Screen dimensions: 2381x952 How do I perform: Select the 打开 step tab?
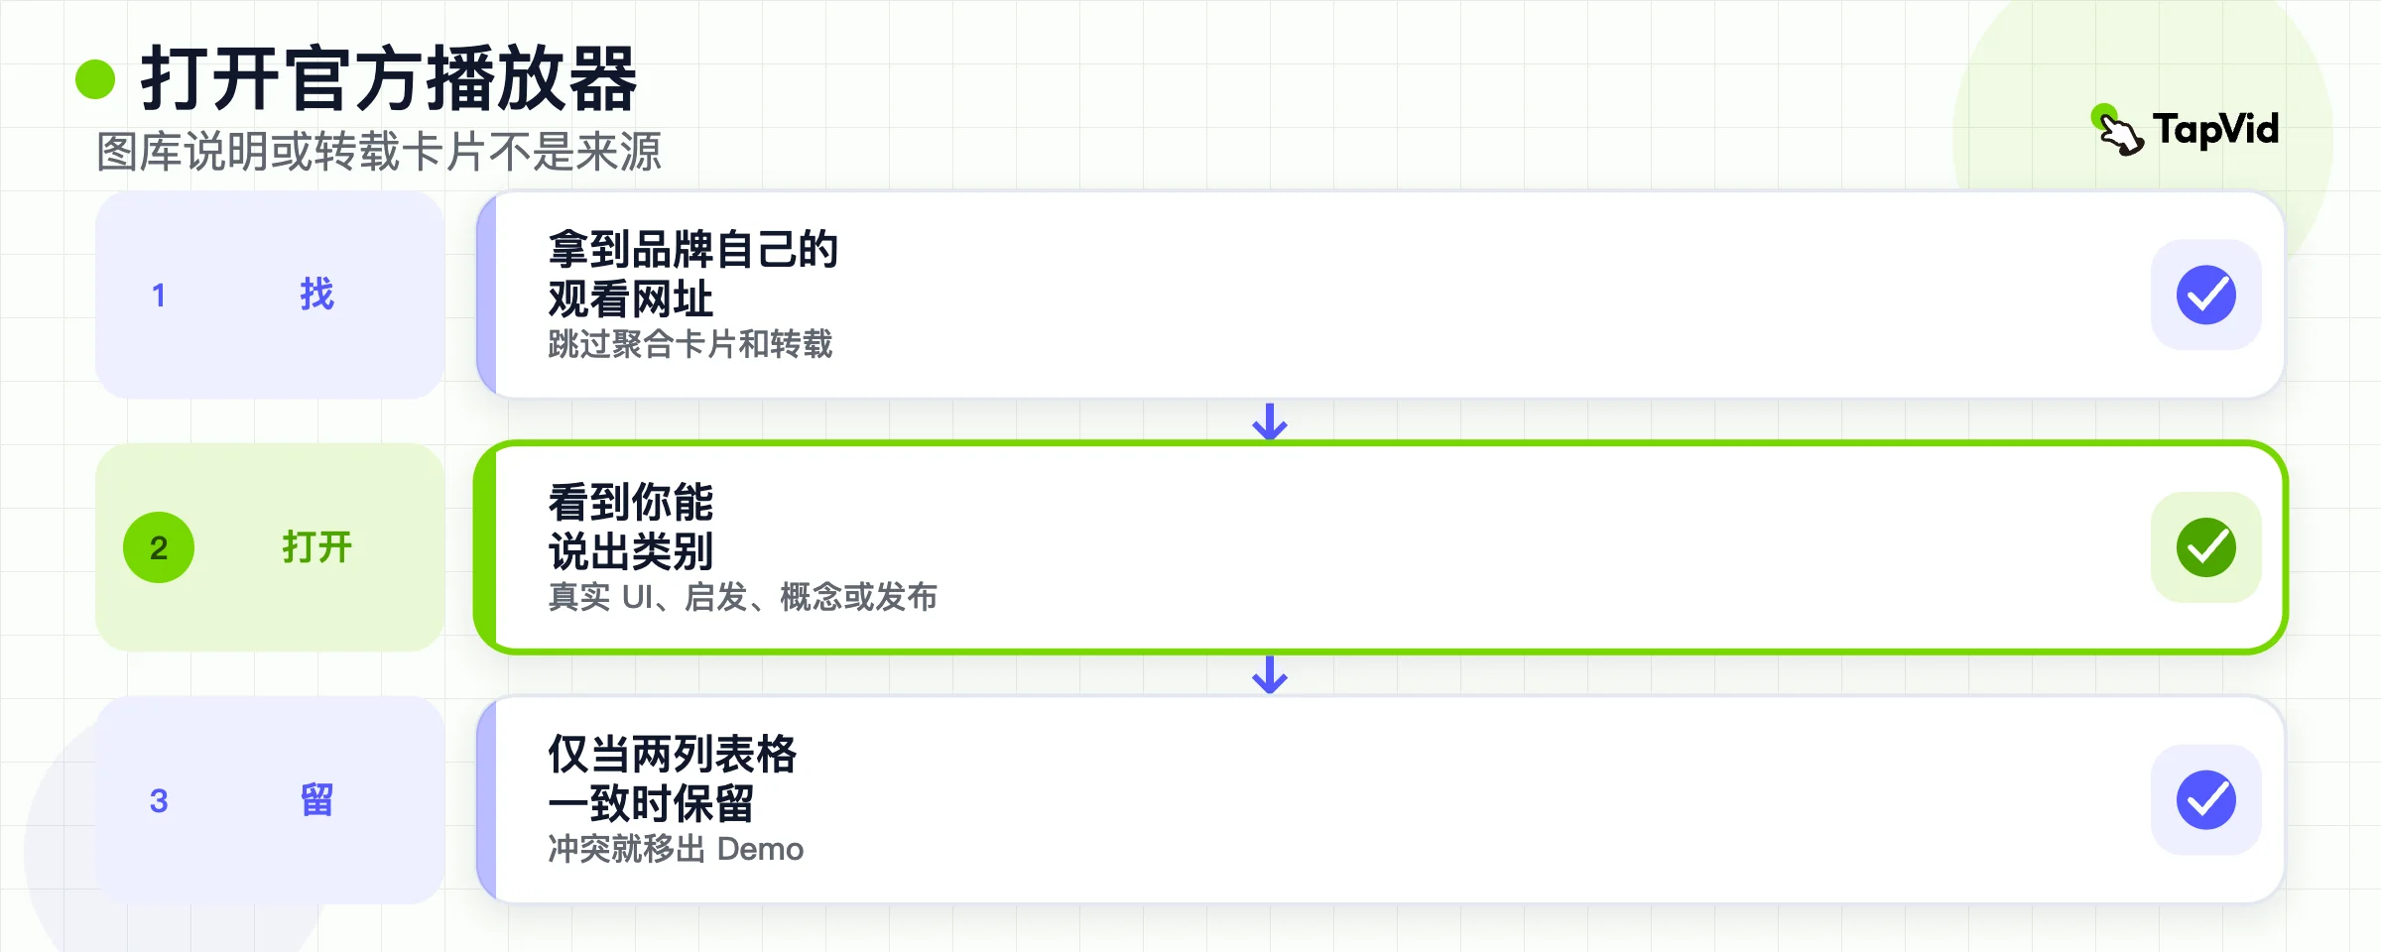270,547
